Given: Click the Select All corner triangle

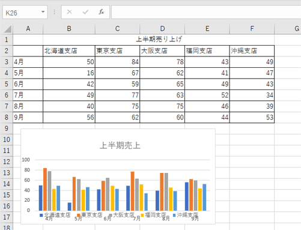Looking at the screenshot, I should coord(8,29).
